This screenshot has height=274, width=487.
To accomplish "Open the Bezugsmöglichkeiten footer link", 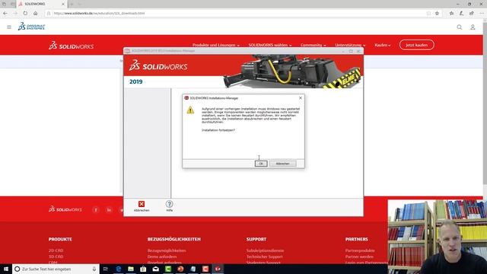I will (x=167, y=250).
